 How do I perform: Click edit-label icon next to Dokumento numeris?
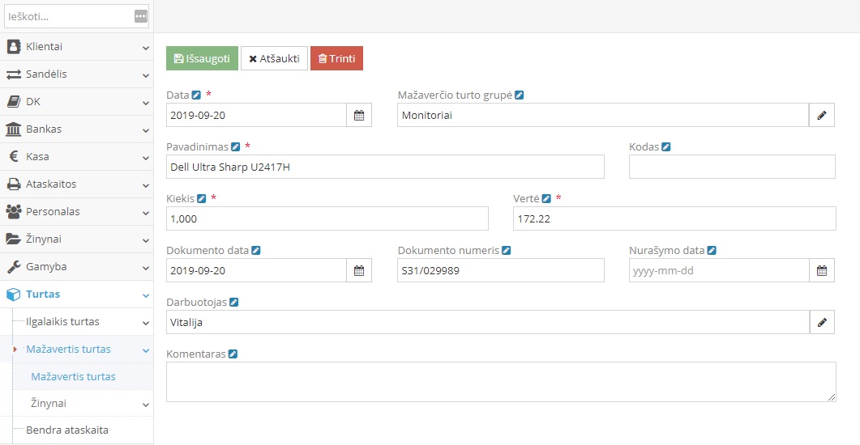click(507, 251)
